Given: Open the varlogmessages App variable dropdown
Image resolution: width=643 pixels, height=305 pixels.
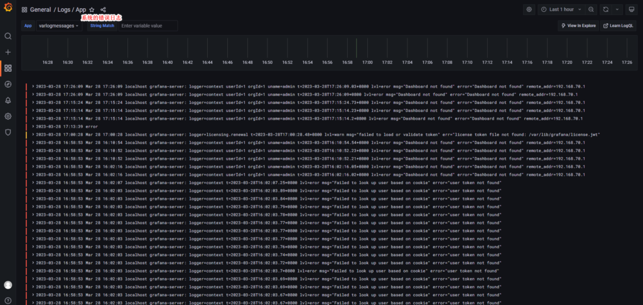Looking at the screenshot, I should pyautogui.click(x=59, y=26).
